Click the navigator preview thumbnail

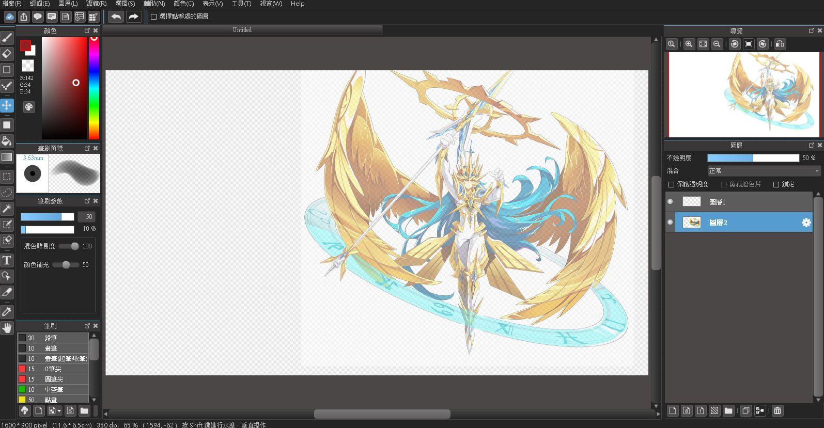click(744, 94)
